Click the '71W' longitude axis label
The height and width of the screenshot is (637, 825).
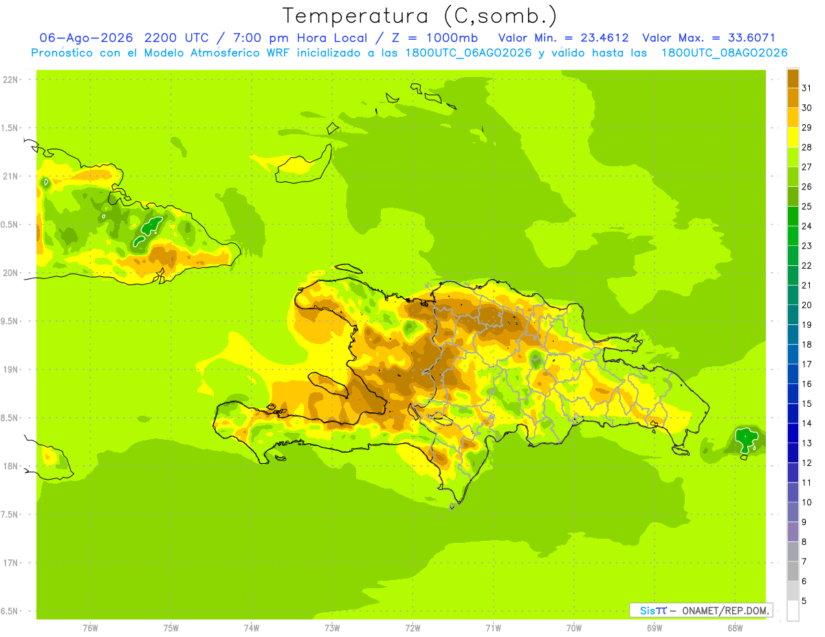tap(493, 628)
